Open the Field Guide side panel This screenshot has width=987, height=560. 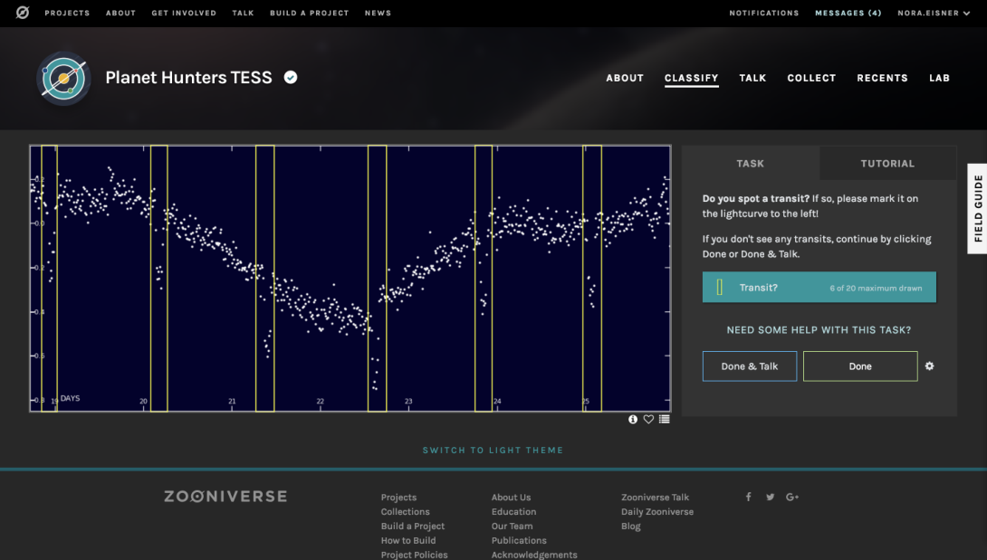978,208
